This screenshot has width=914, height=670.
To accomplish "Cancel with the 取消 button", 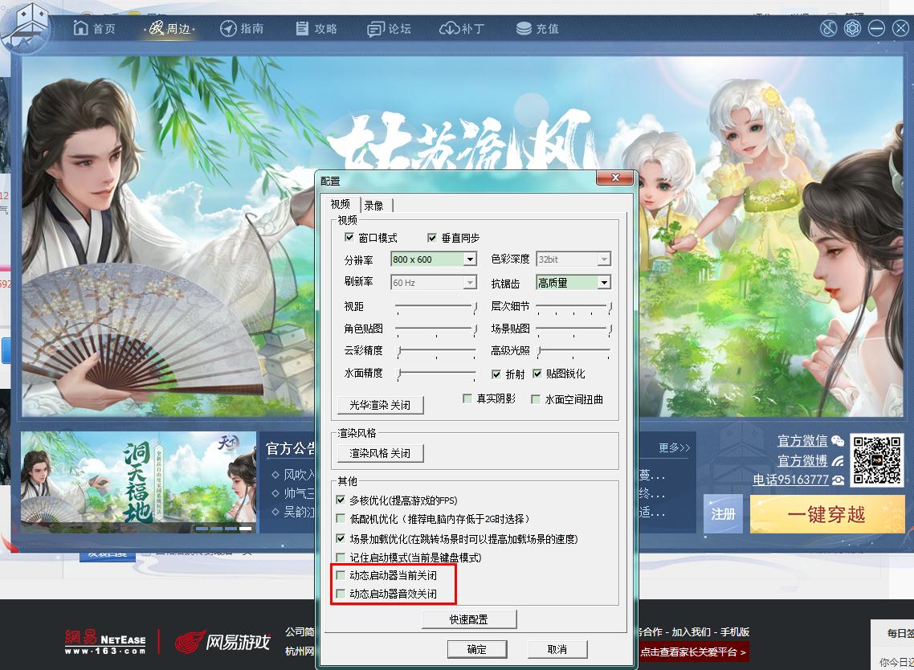I will pyautogui.click(x=557, y=649).
